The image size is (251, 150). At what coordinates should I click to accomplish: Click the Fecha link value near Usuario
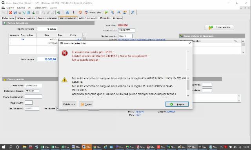click(140, 112)
